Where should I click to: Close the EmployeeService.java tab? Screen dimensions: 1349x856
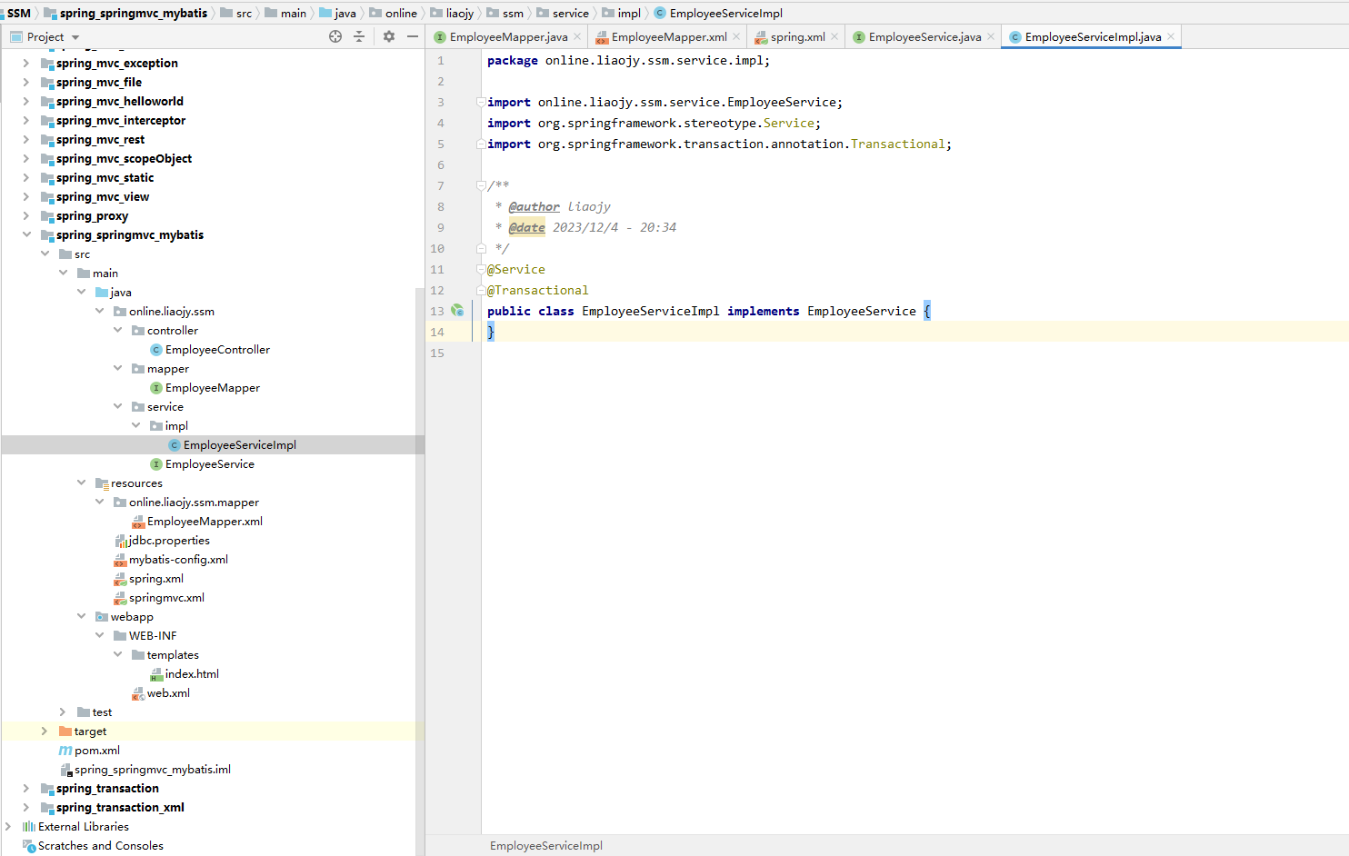click(991, 36)
